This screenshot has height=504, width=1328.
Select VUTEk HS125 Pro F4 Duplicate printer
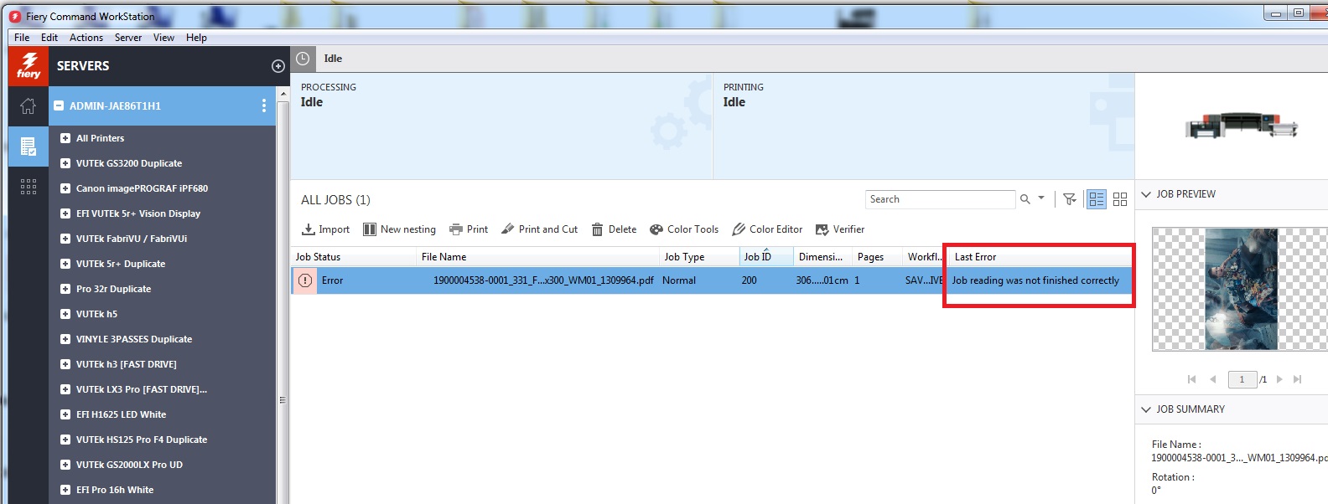[x=142, y=440]
